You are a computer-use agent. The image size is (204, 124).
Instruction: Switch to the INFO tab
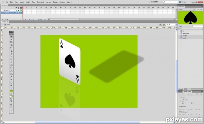click(x=180, y=92)
